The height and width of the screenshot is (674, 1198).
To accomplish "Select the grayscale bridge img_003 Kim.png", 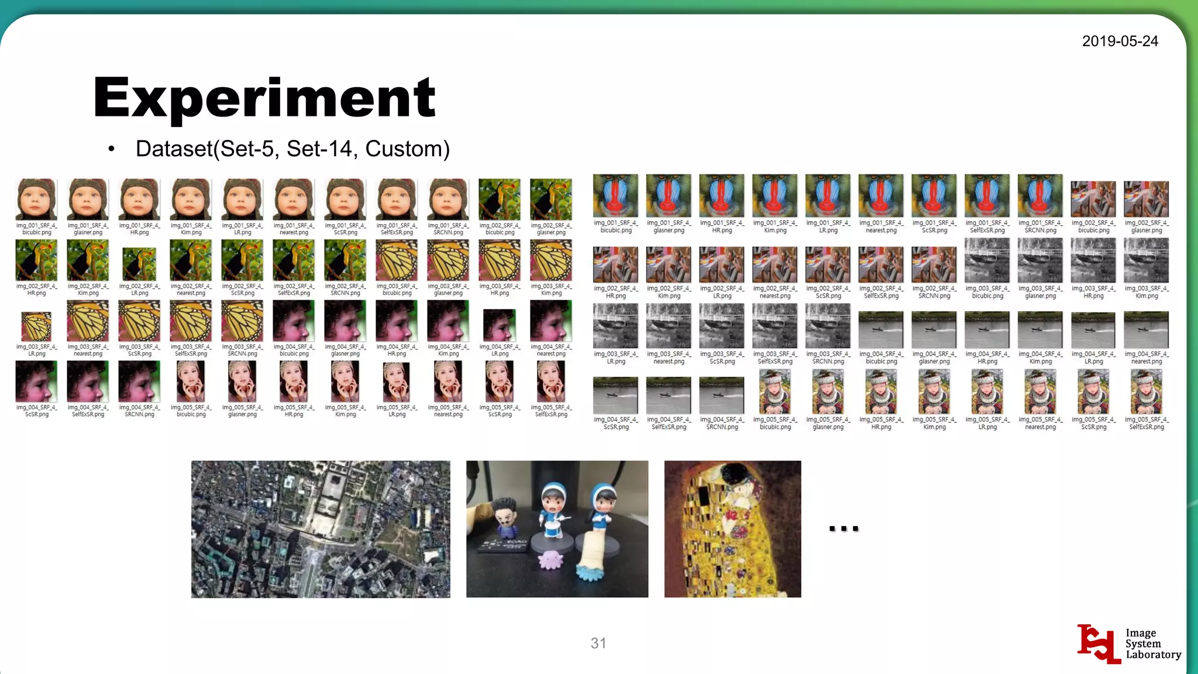I will click(x=1147, y=261).
